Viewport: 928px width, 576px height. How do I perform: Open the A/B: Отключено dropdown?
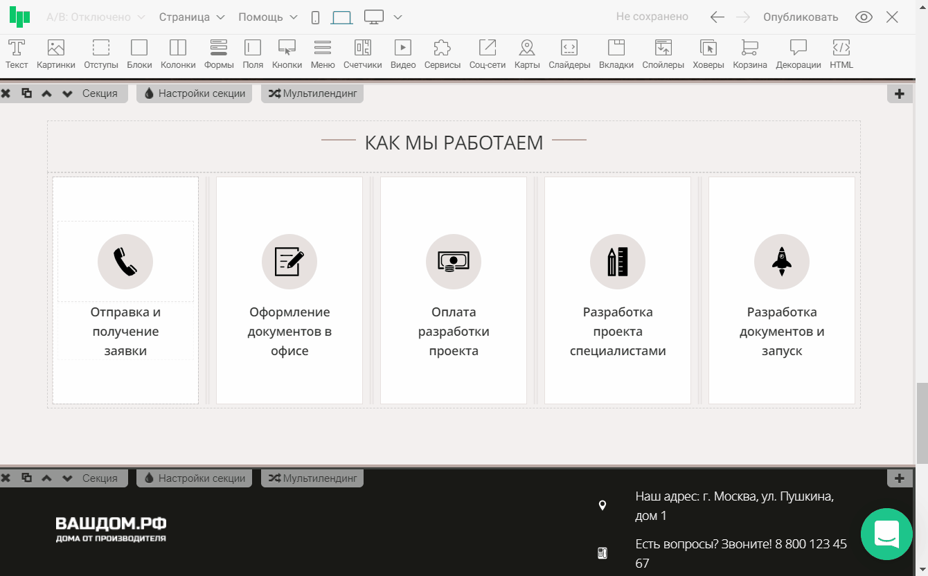96,17
